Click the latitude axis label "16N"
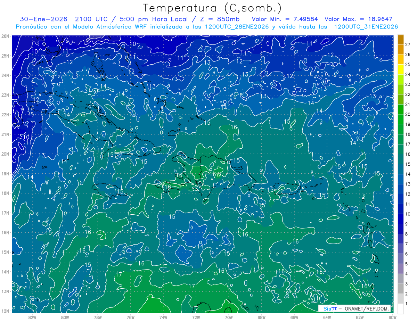This screenshot has height=322, width=417. [x=5, y=232]
